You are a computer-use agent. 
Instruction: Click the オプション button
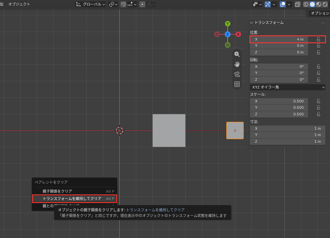[x=319, y=13]
